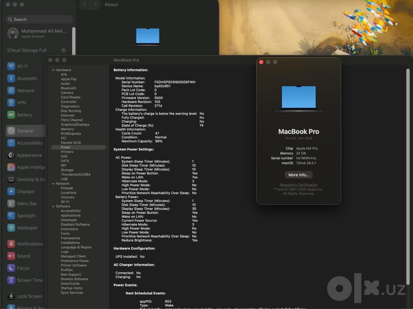This screenshot has height=309, width=413.
Task: Select Developer under Software
Action: coord(69,220)
